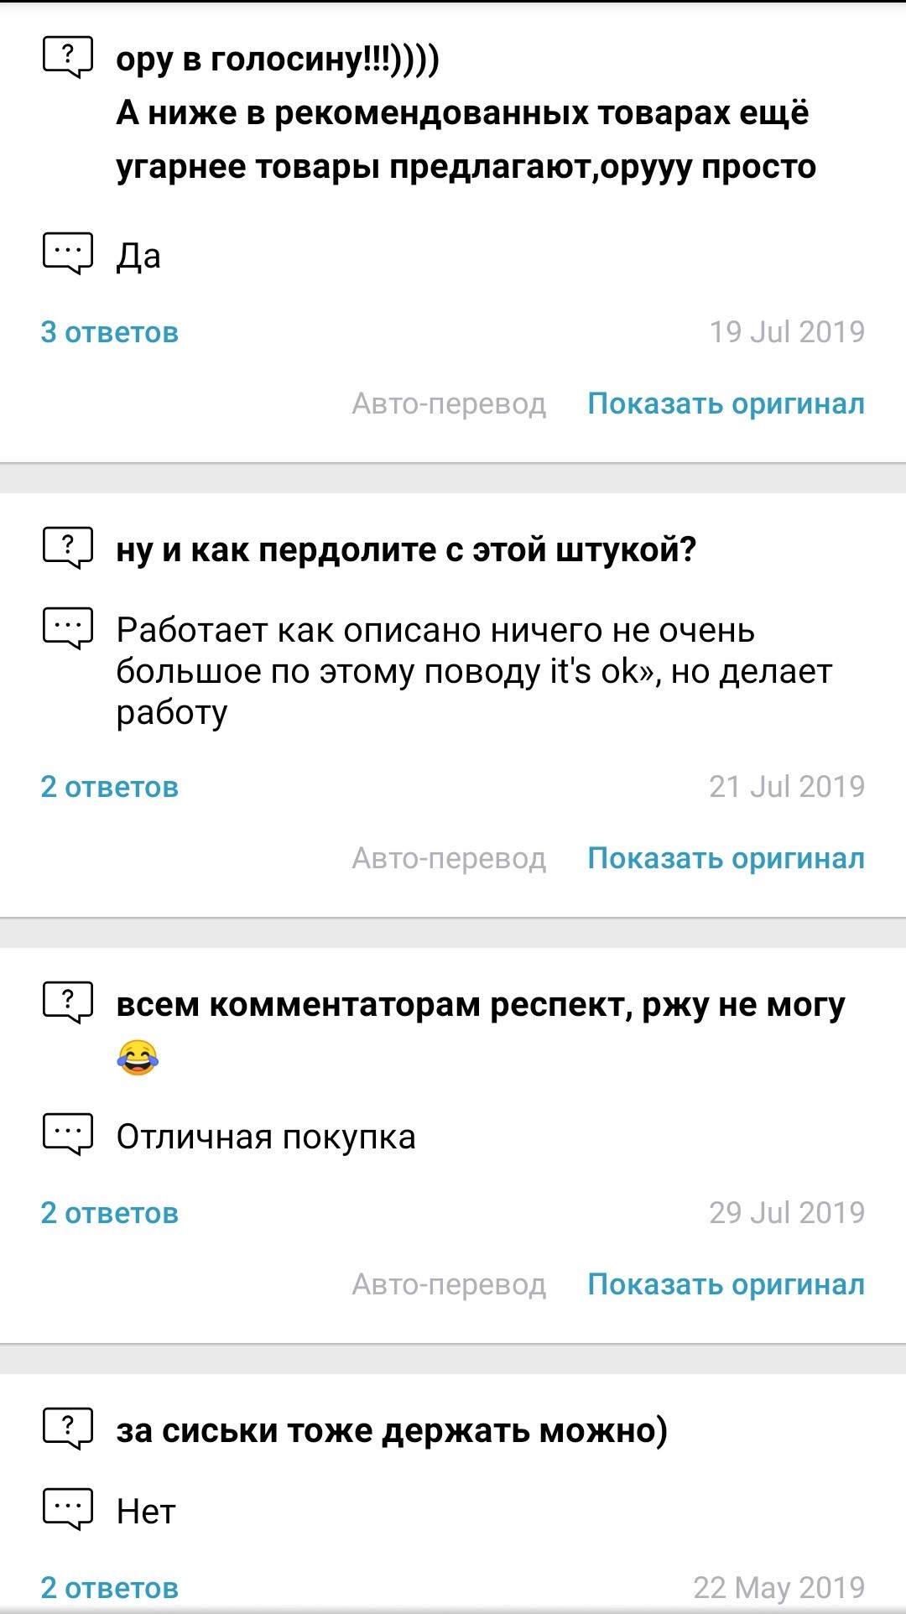Expand "2 ответов" dated 29 Jul 2019
Screen dimensions: 906x1614
tap(110, 1213)
